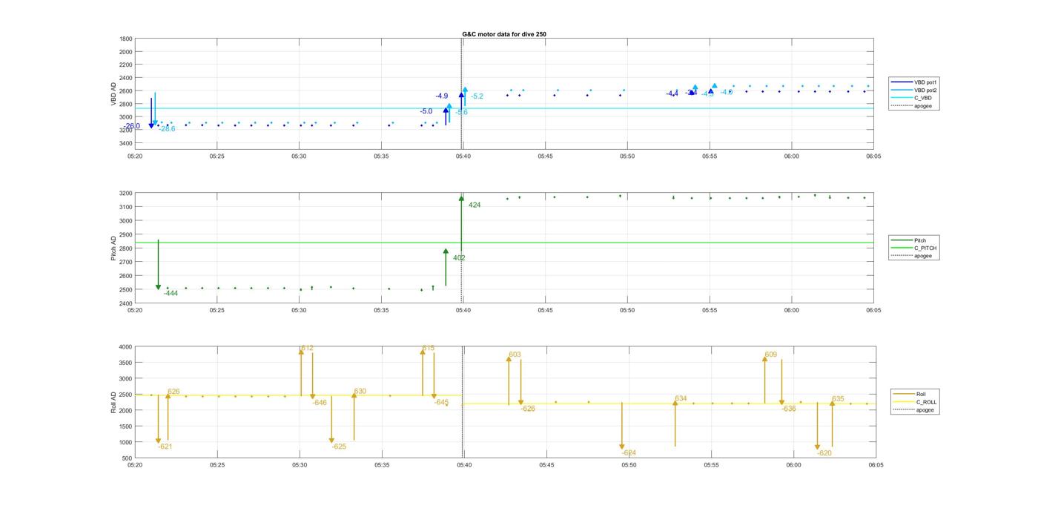Click the 'Roll AD' y-axis label
Viewport: 1038px width, 514px height.
tap(113, 403)
